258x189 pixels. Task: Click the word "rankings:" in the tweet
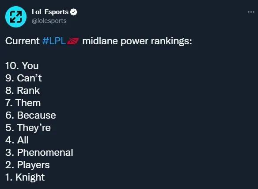click(171, 41)
